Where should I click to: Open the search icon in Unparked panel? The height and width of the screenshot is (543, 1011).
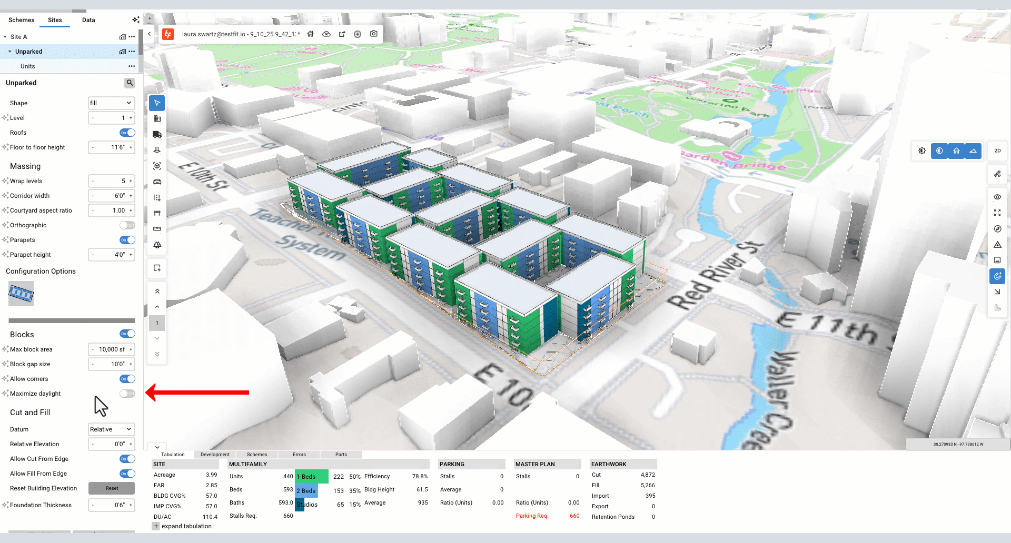(x=130, y=83)
